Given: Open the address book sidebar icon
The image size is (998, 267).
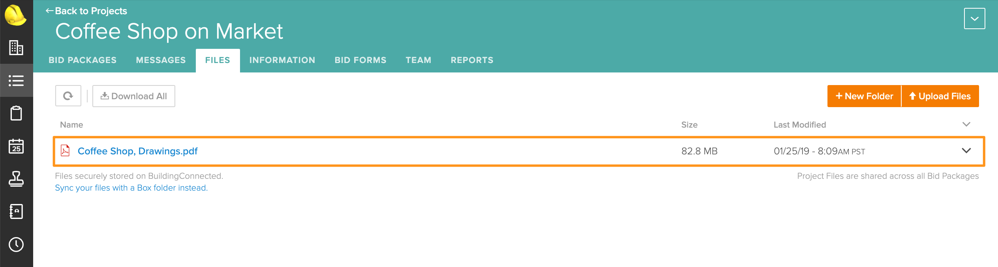Looking at the screenshot, I should (16, 211).
